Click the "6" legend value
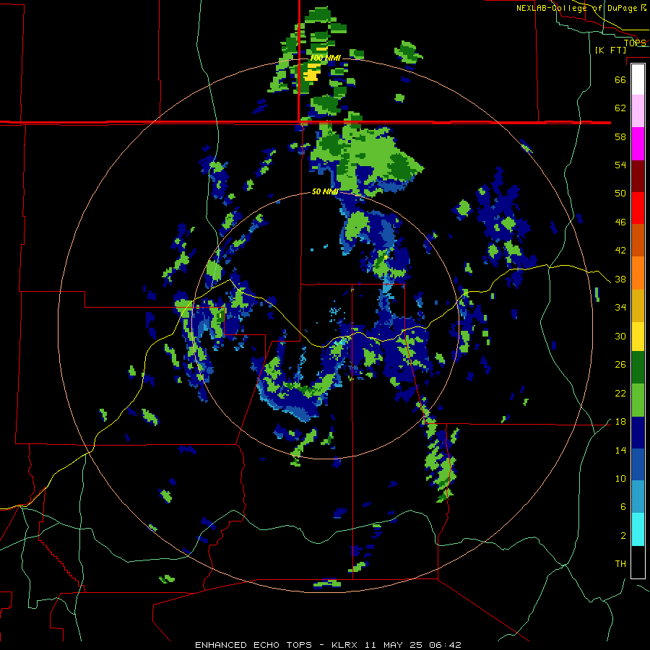This screenshot has height=650, width=650. tap(623, 507)
